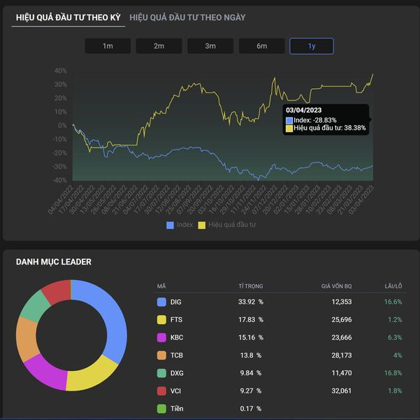Sort by the Lãi/Lỗ column header
This screenshot has height=420, width=420.
[393, 286]
